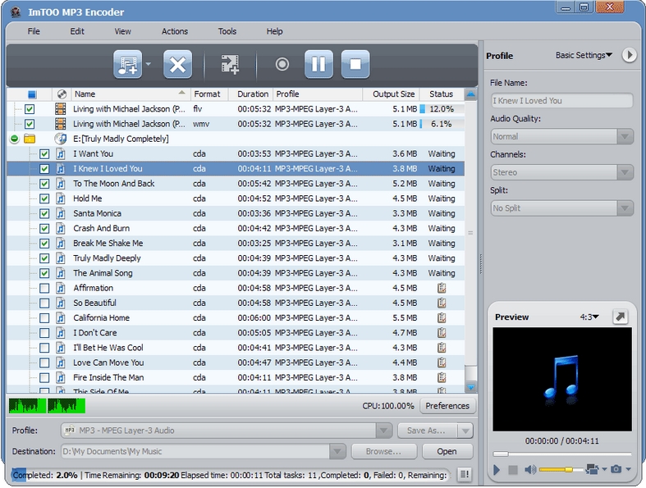The width and height of the screenshot is (646, 488).
Task: Click the snapshot camera icon in preview
Action: 616,469
